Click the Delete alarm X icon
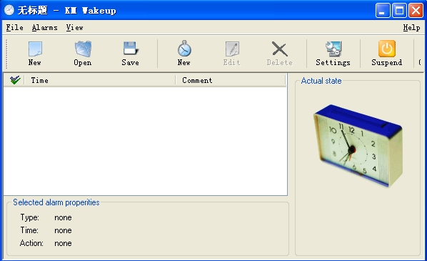The width and height of the screenshot is (427, 261). tap(280, 49)
